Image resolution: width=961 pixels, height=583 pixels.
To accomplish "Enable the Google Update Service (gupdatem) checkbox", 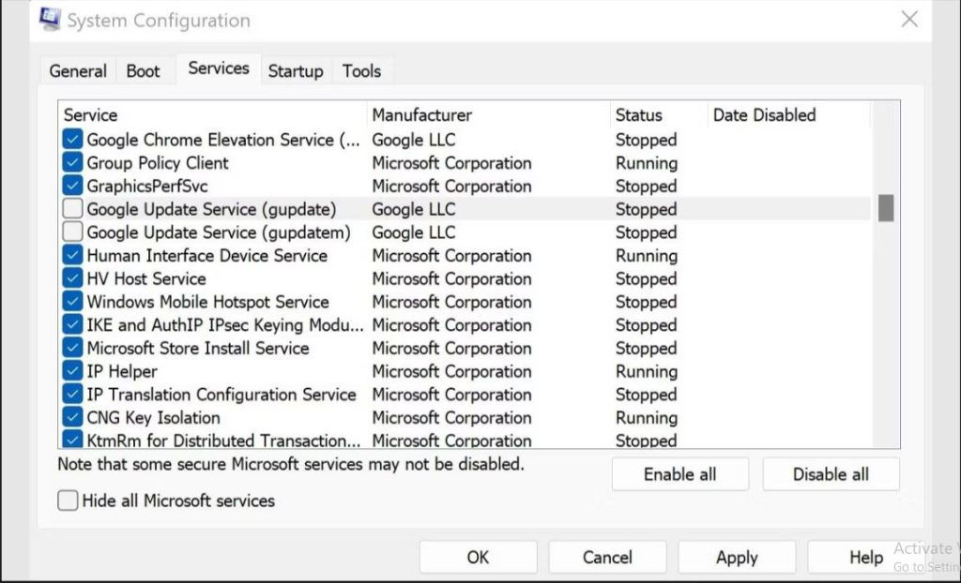I will pyautogui.click(x=72, y=232).
